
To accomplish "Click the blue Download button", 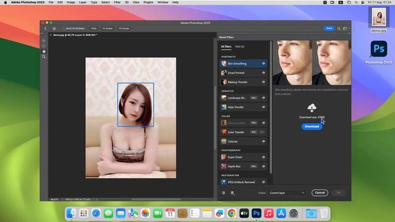I will pyautogui.click(x=312, y=126).
